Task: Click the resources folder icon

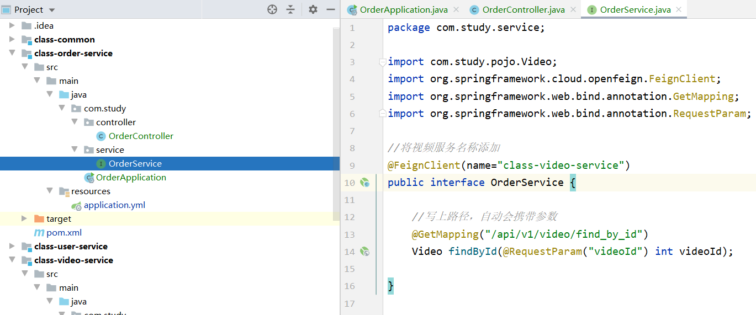Action: [x=64, y=191]
